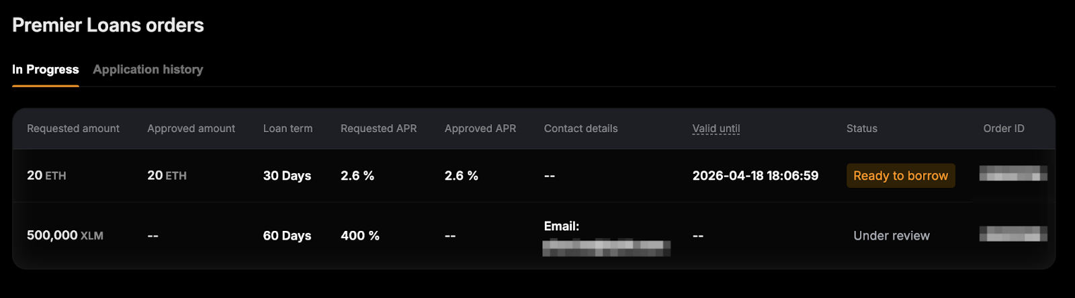Click the 60 Days loan term cell
Screen dimensions: 1075x298
coord(287,236)
